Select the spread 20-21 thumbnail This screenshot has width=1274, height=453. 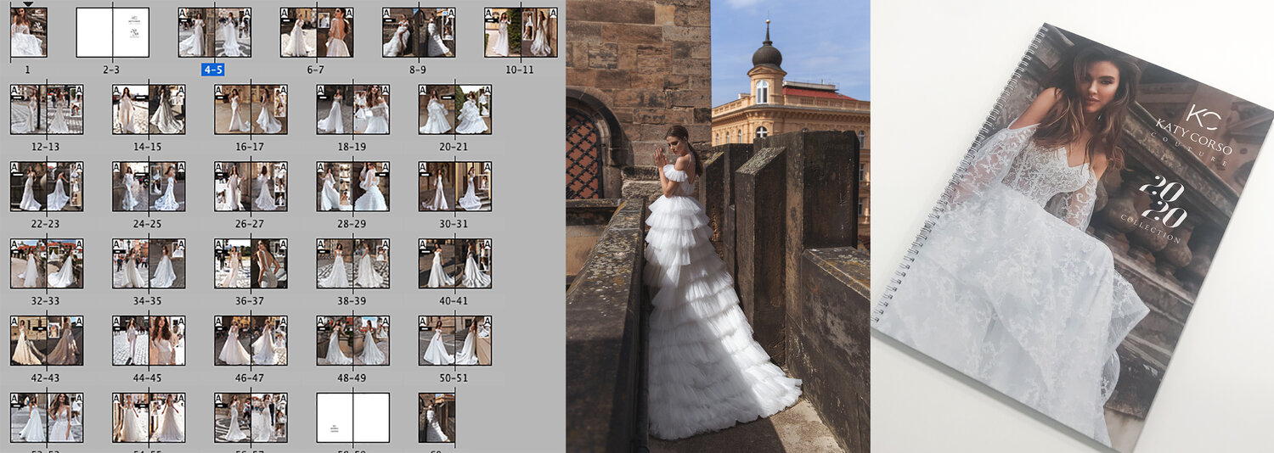[x=455, y=109]
